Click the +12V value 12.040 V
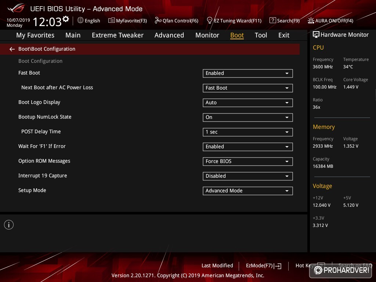Screen dimensions: 376x282 pos(321,205)
